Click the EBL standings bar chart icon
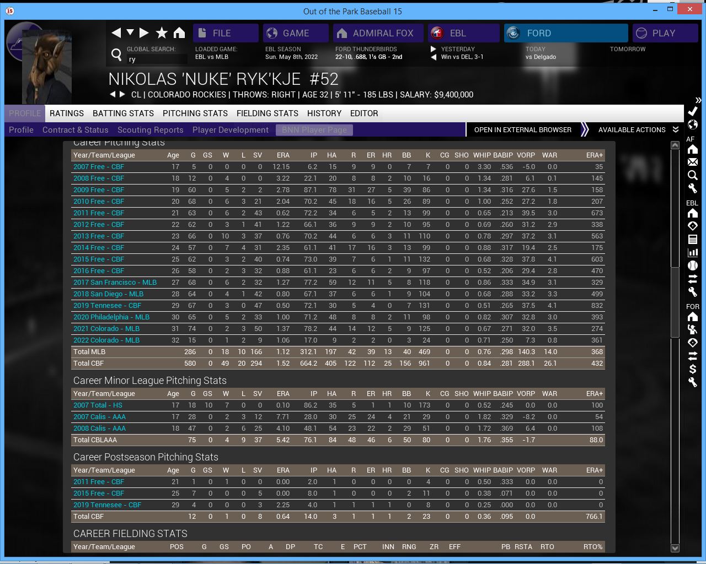Viewport: 706px width, 564px height. (x=693, y=252)
